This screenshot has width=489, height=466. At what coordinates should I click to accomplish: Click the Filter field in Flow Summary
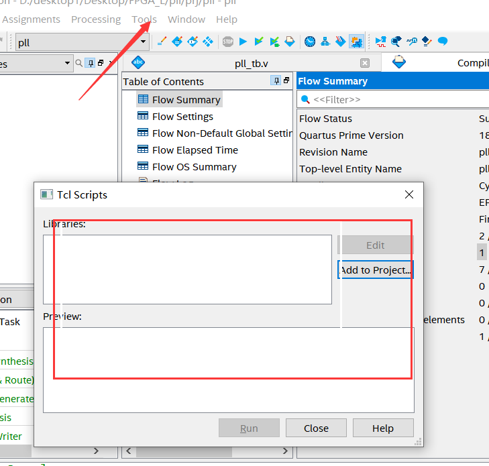393,99
